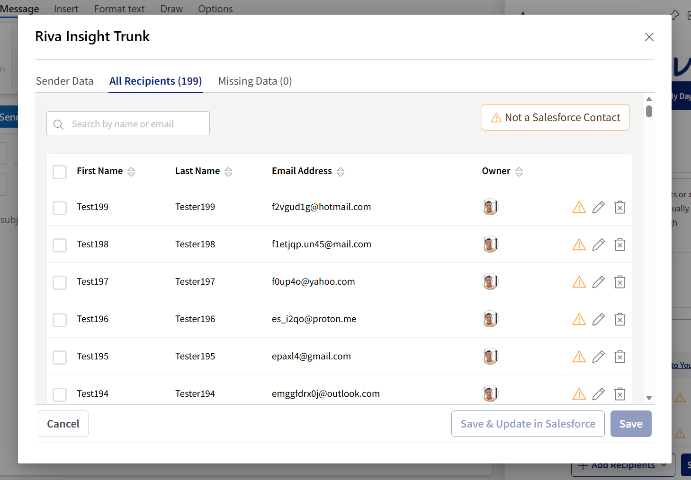Delete the Test197 recipient row

[x=619, y=282]
